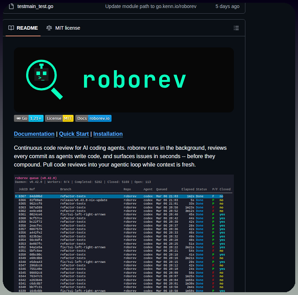Click the License MIT badge
Viewport: 298px width, 295px height.
(59, 118)
